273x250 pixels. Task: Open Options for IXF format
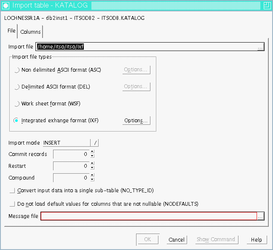pos(136,121)
